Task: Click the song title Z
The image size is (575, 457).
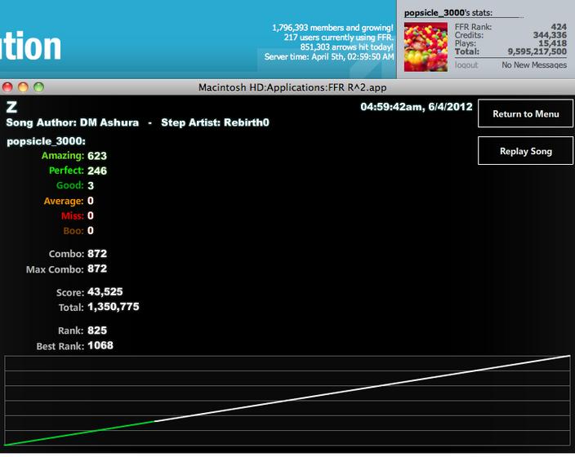Action: [x=11, y=108]
